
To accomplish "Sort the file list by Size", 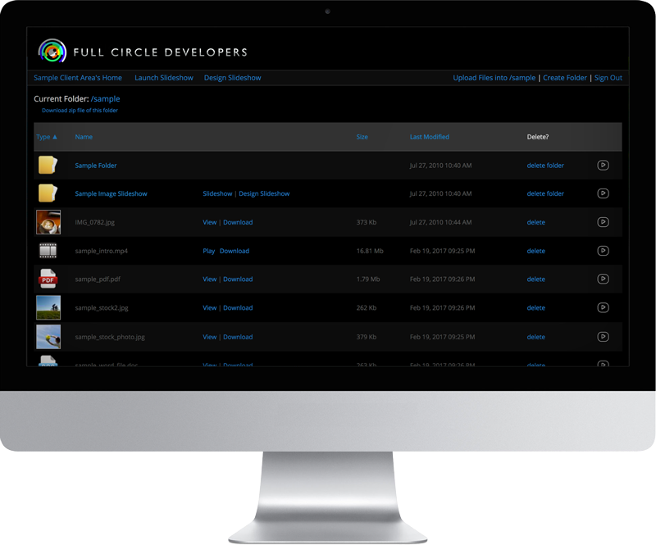I will tap(362, 137).
